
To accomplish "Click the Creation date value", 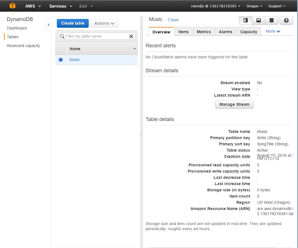I will point(275,157).
